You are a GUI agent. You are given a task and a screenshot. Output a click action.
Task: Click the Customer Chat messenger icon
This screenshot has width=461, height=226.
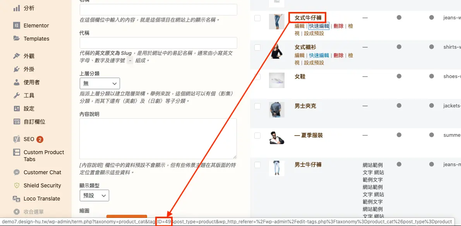click(17, 172)
